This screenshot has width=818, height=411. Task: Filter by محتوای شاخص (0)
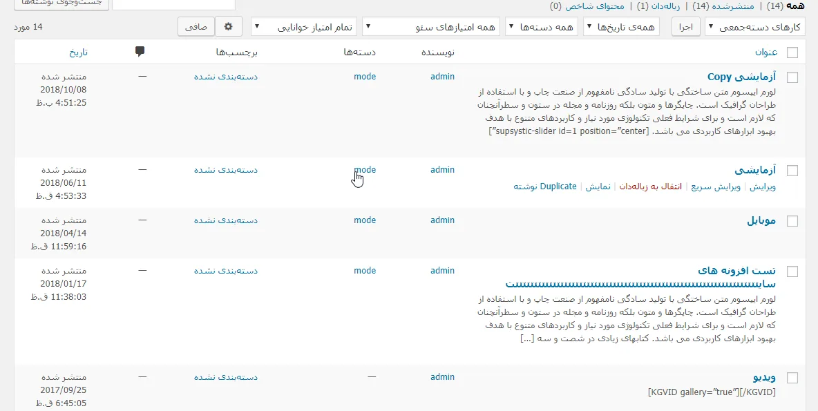587,6
